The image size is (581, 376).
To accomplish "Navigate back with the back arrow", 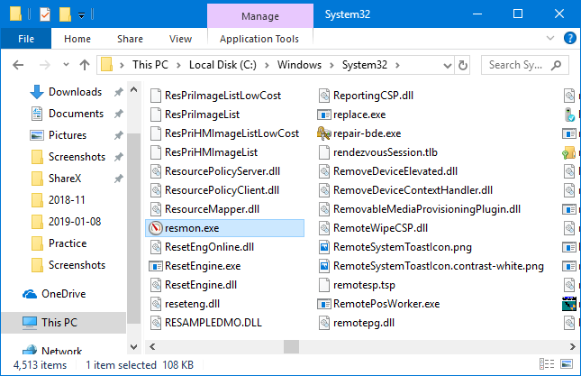I will [x=18, y=65].
